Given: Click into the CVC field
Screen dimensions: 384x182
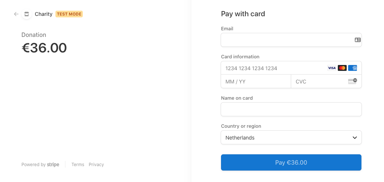Looking at the screenshot, I should (318, 82).
